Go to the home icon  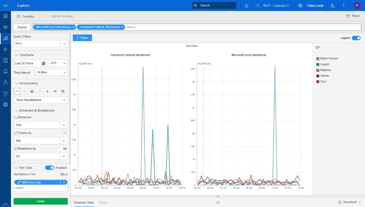pyautogui.click(x=247, y=6)
